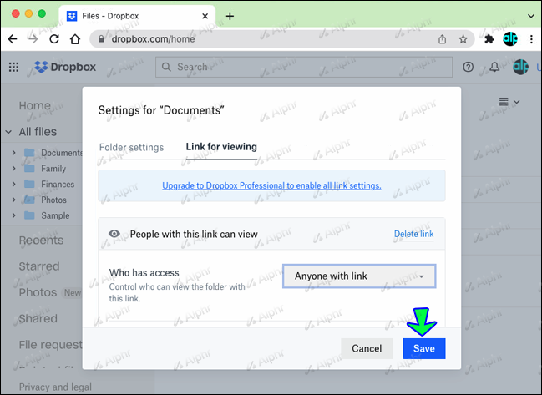Click the eye icon beside link view text

point(114,234)
